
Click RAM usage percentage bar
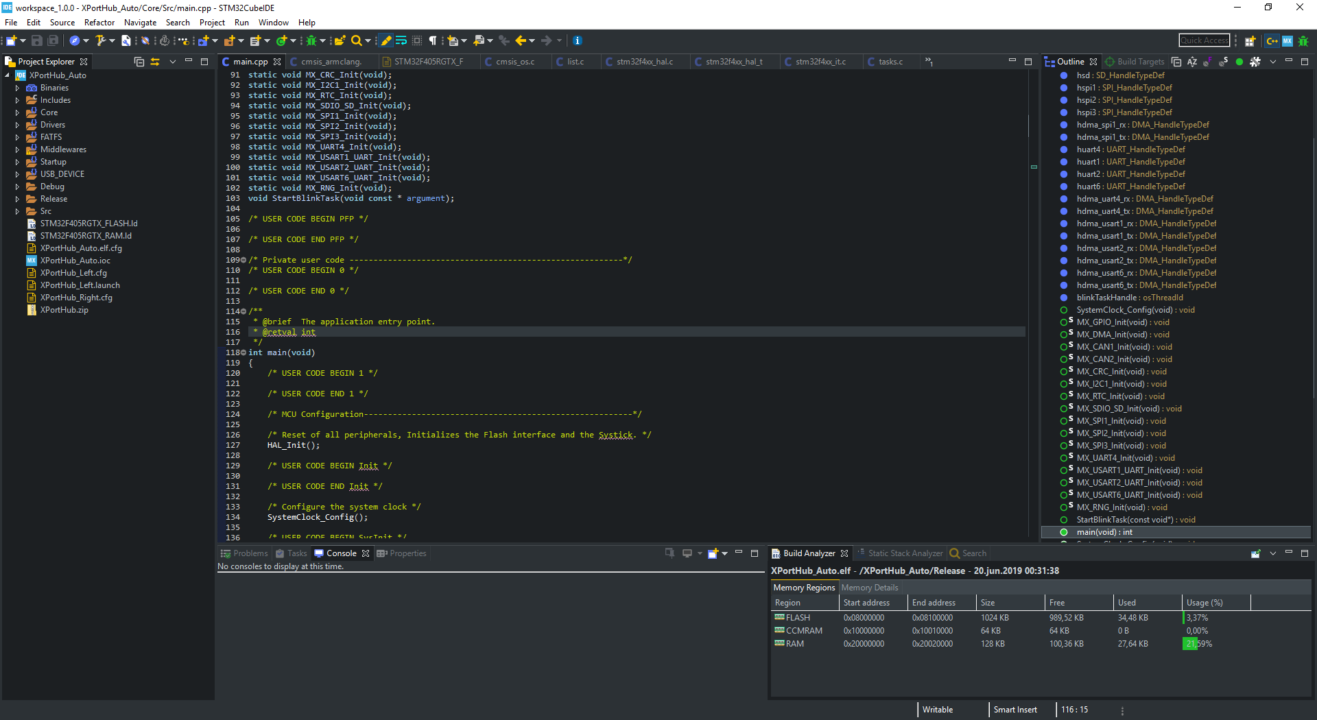click(x=1216, y=644)
